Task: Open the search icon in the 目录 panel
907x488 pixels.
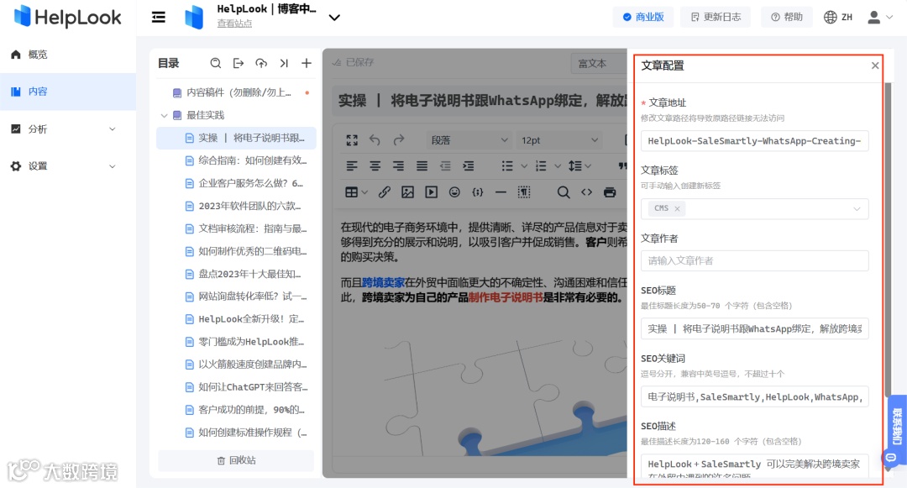Action: click(x=215, y=63)
